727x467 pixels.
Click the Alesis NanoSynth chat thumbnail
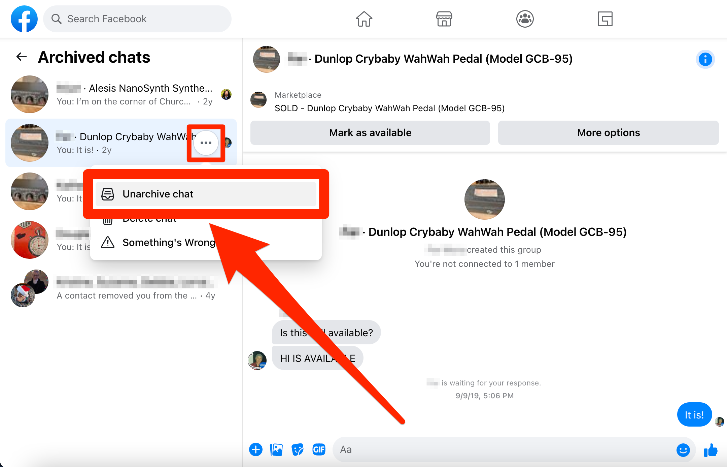click(x=30, y=94)
